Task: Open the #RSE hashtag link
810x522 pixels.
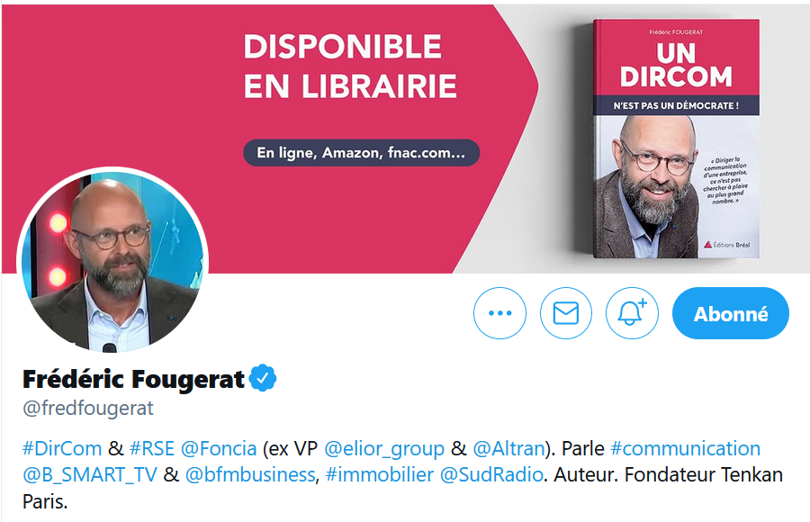Action: click(152, 448)
